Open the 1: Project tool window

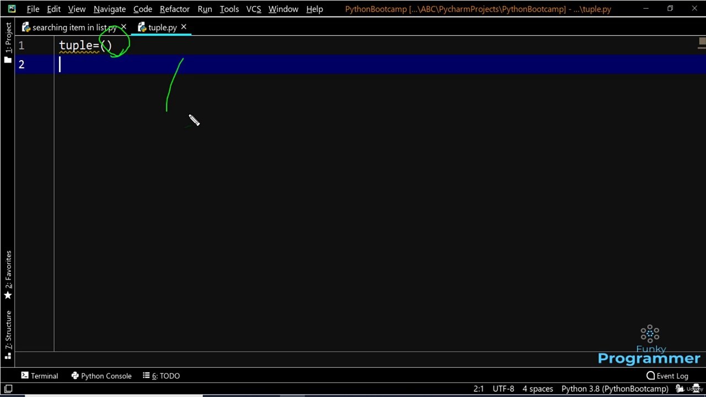coord(8,42)
